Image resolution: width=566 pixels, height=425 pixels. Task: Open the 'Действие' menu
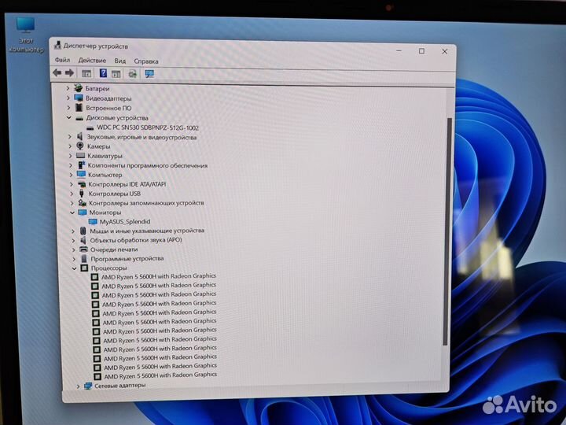pos(92,61)
